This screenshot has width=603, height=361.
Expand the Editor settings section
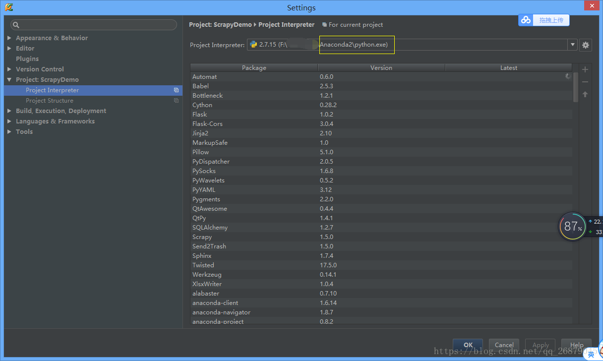point(9,49)
